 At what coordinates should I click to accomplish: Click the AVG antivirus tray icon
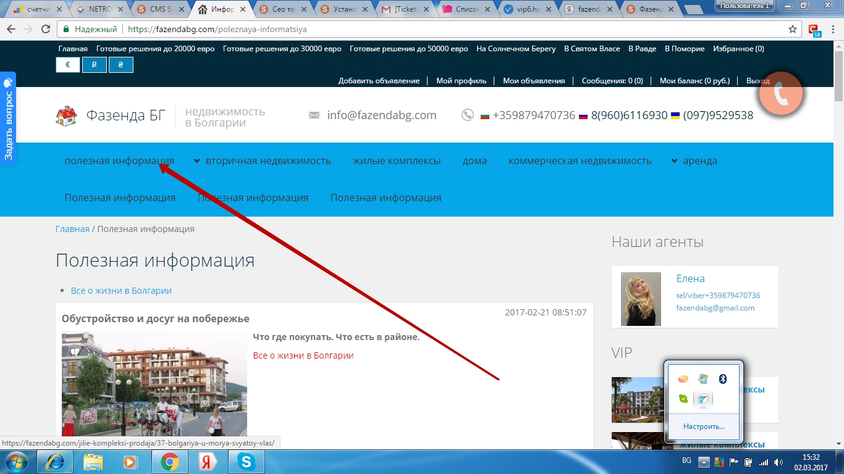[x=719, y=462]
